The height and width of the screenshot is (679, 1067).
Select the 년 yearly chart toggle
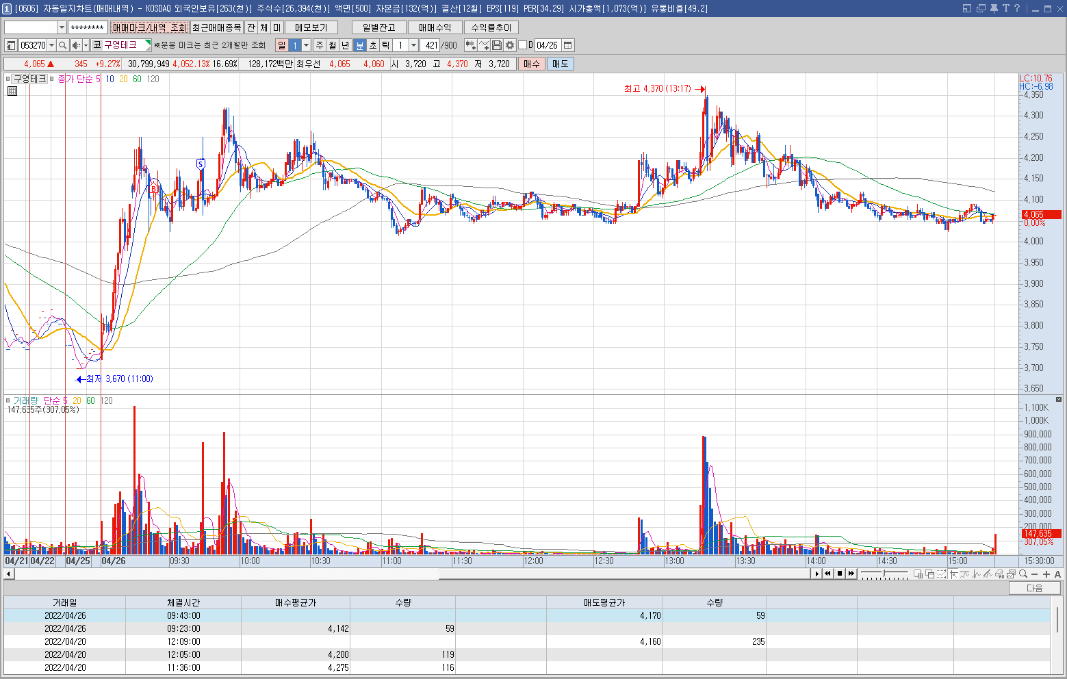pyautogui.click(x=346, y=45)
